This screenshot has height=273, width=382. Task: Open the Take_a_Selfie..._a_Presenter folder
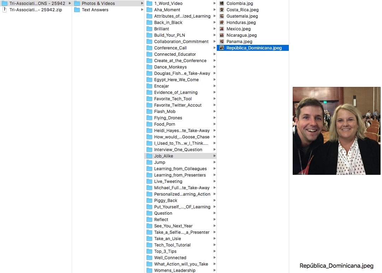click(x=180, y=232)
